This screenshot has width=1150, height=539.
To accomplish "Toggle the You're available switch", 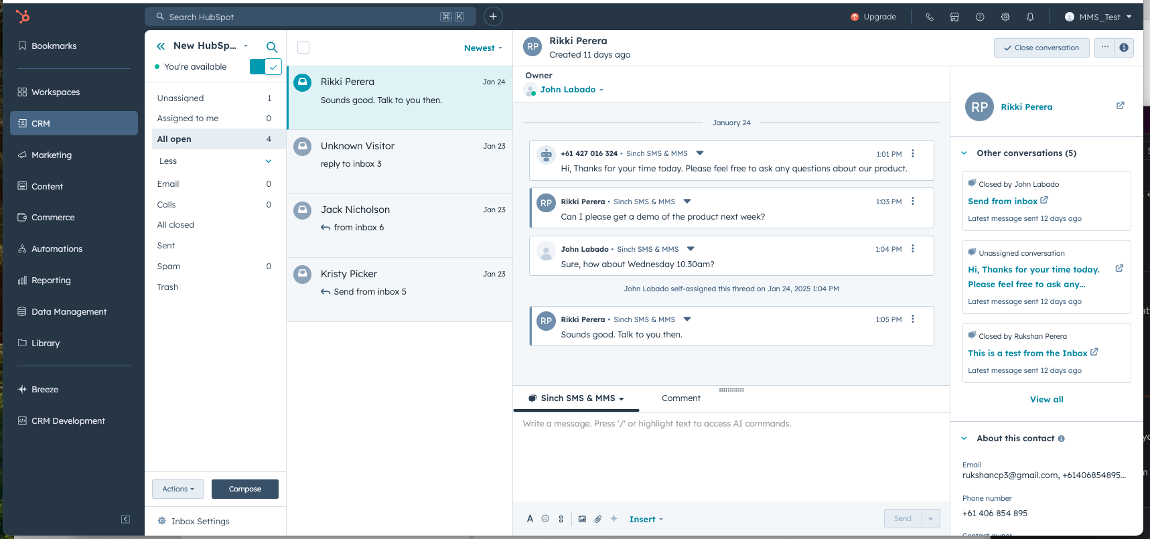I will point(265,67).
